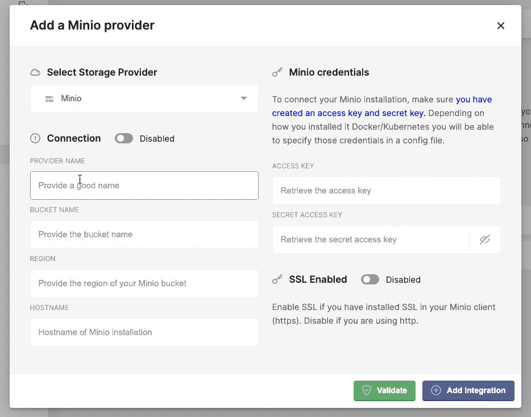Click the exclamation icon next to Connection heading
This screenshot has height=417, width=531.
[35, 138]
